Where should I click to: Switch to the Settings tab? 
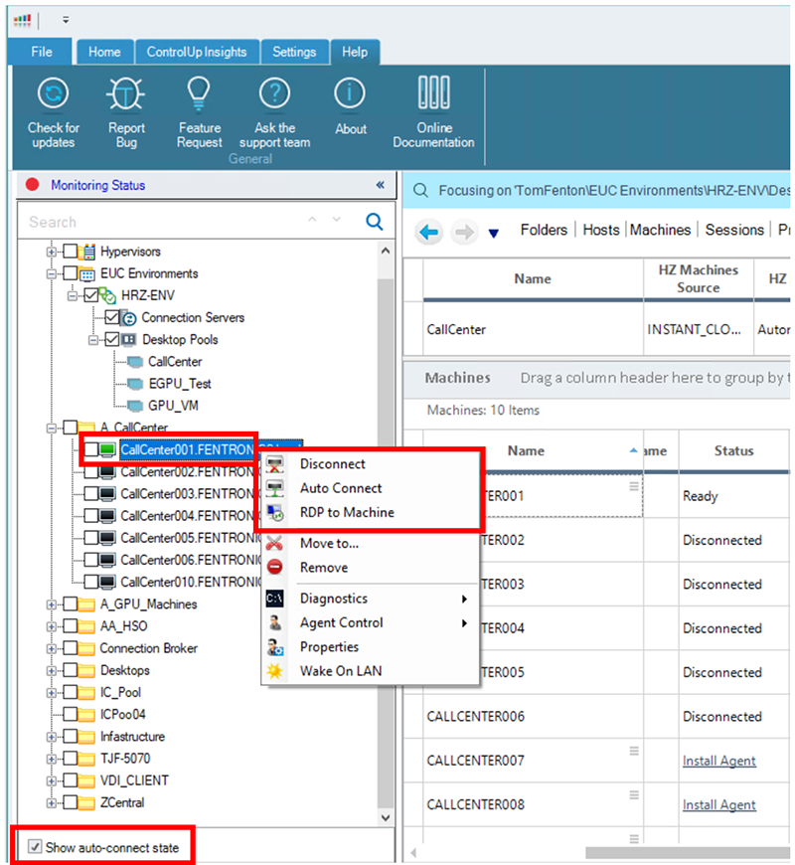(294, 52)
